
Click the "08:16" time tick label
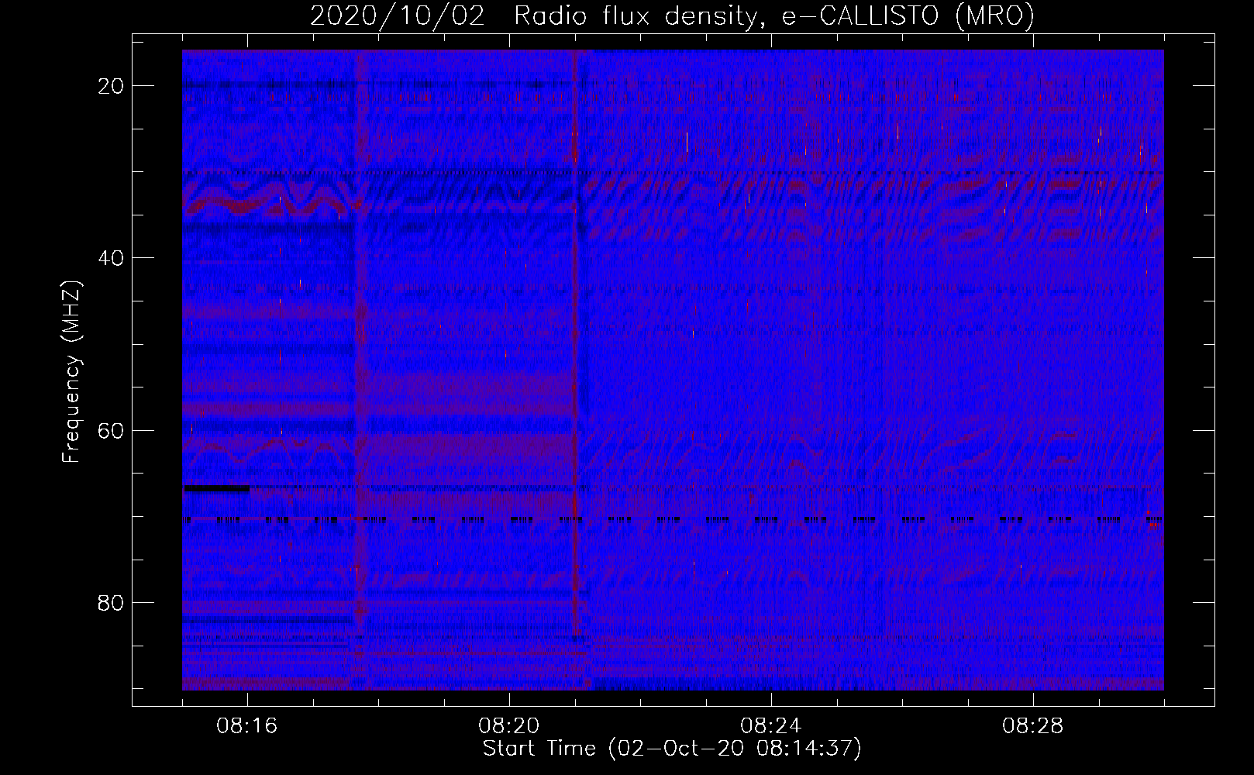click(247, 726)
